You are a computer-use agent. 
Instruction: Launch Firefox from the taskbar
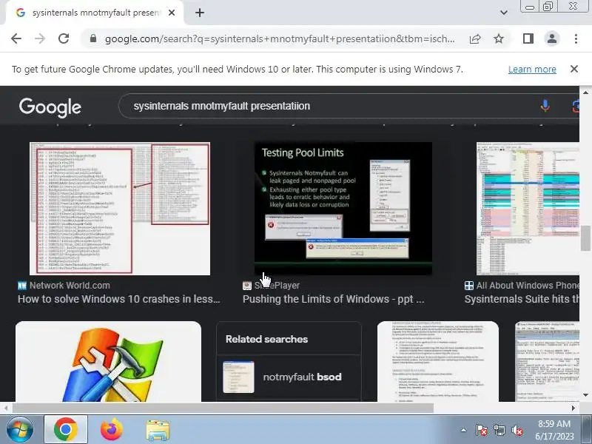112,430
